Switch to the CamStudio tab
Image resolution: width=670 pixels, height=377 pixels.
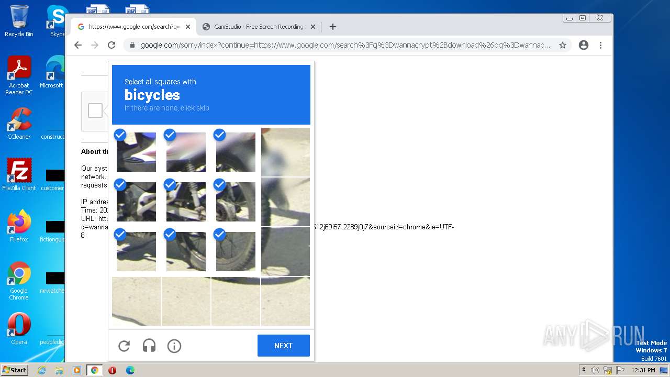[x=259, y=27]
